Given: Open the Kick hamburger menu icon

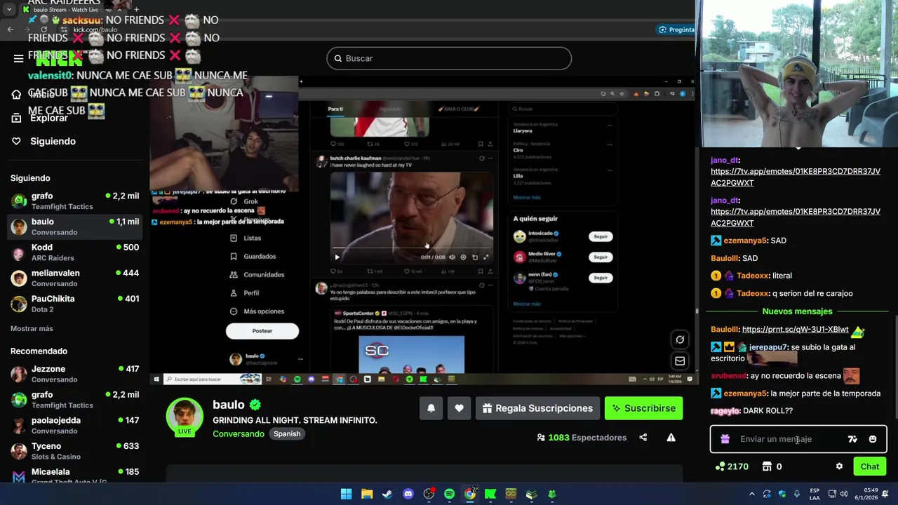Looking at the screenshot, I should pyautogui.click(x=18, y=58).
